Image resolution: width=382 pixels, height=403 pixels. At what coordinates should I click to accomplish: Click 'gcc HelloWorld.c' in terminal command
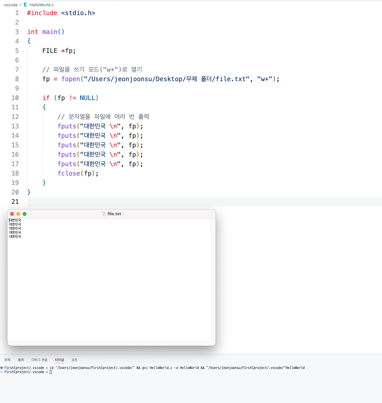pyautogui.click(x=157, y=368)
